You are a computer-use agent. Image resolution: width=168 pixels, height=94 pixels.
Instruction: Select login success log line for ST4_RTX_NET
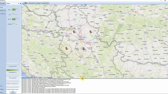tap(49, 92)
